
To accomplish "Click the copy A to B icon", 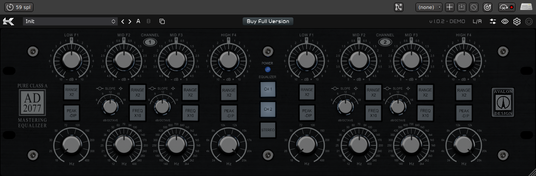I will 162,21.
